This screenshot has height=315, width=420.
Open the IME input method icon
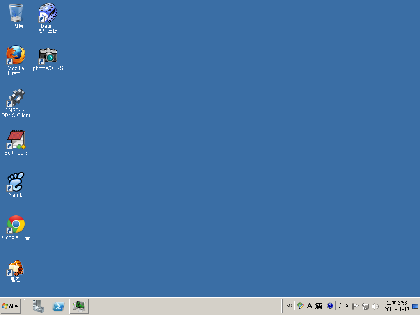tap(300, 306)
